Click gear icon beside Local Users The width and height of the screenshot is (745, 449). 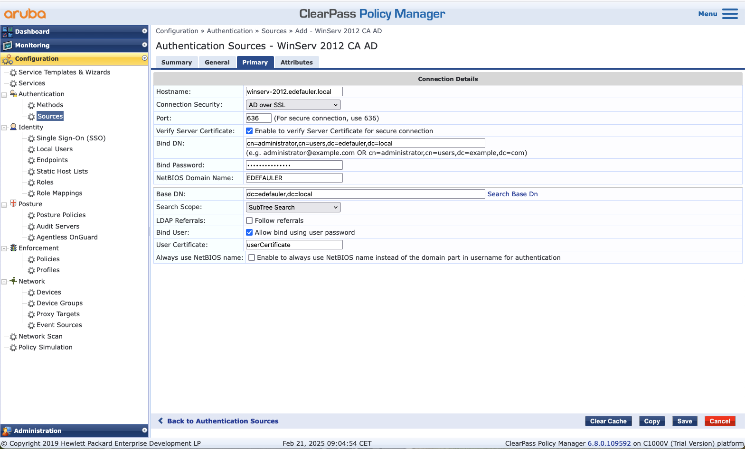(x=31, y=149)
